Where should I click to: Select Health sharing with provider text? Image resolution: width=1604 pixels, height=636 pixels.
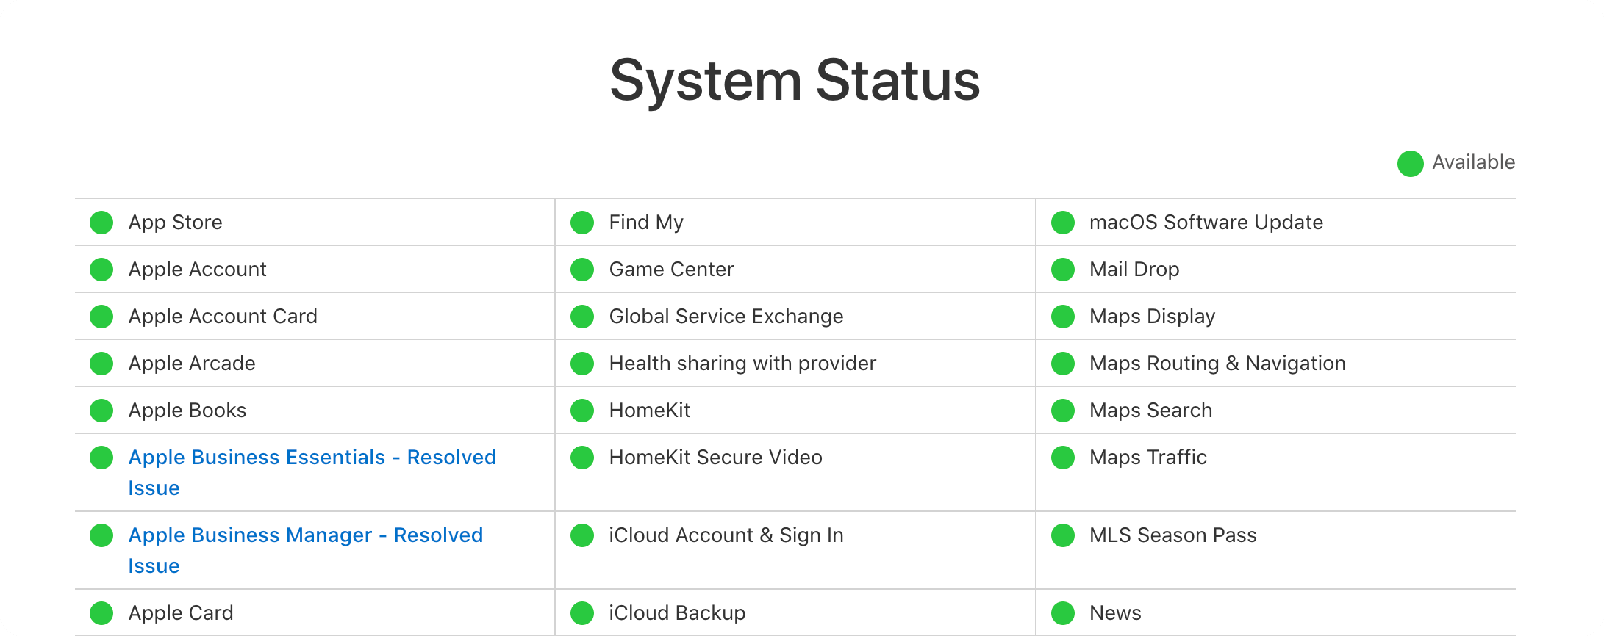742,364
